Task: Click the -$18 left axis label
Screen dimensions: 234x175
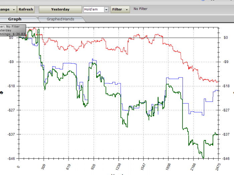Action: [11, 86]
